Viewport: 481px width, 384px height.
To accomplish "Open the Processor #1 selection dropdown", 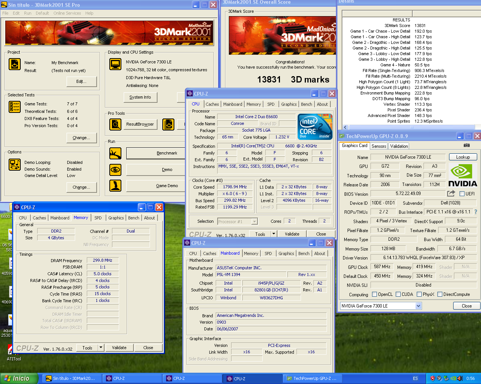I will click(x=254, y=221).
